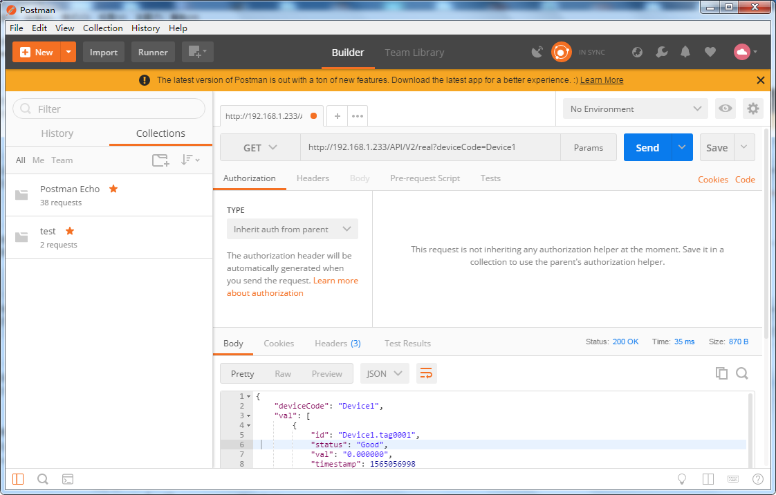Dismiss the update banner with X

coord(761,80)
